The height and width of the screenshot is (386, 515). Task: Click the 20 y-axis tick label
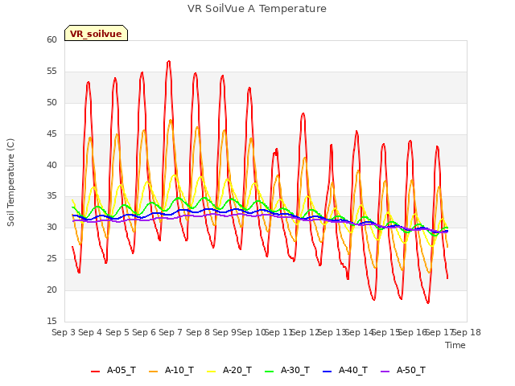pos(51,290)
